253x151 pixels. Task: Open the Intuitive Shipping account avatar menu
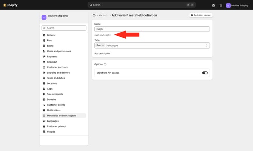click(x=228, y=6)
